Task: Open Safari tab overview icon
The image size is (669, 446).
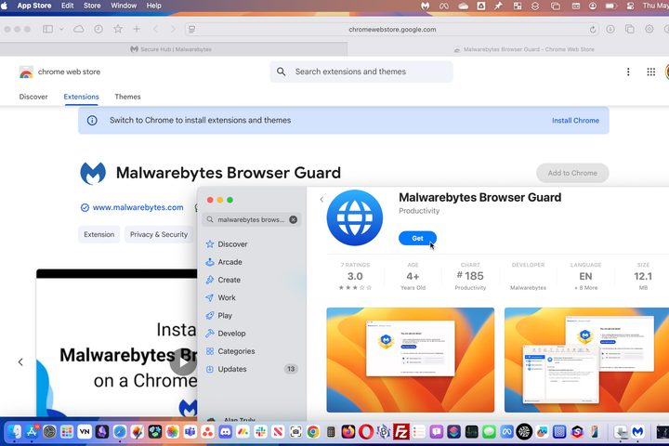Action: [x=629, y=29]
